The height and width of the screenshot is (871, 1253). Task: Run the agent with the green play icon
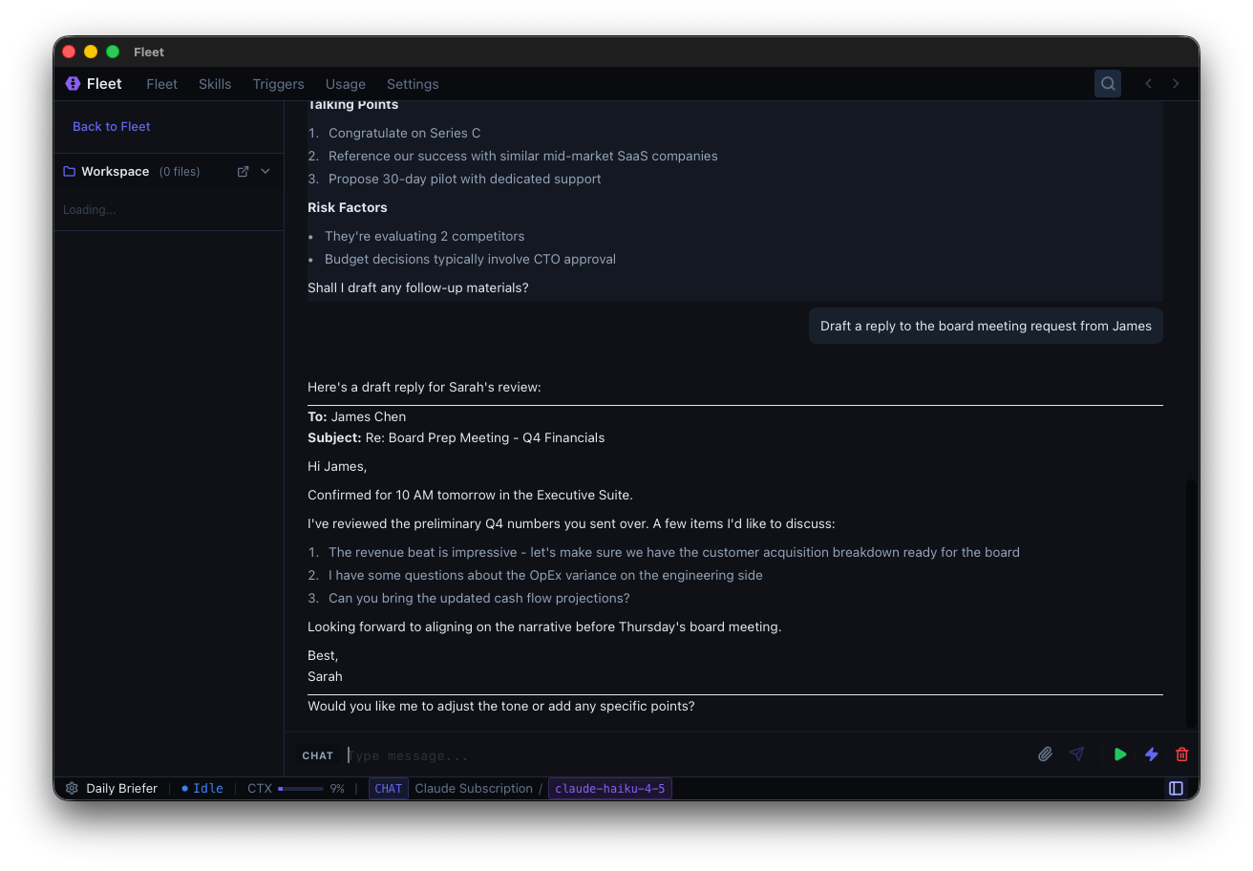[x=1119, y=754]
